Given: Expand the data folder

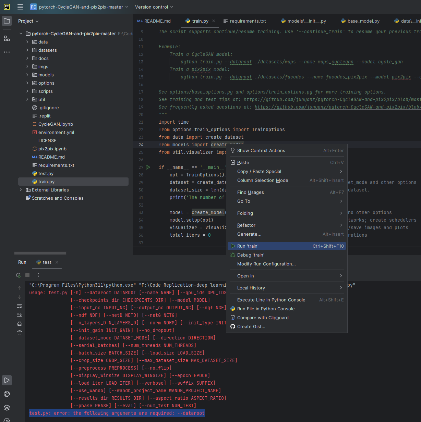Looking at the screenshot, I should click(27, 42).
